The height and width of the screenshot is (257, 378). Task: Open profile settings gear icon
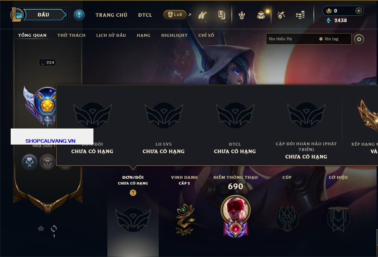359,39
